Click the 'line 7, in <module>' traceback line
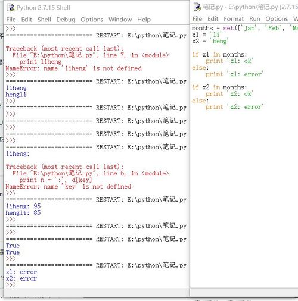Viewport: 298px width, 301px height. click(x=91, y=55)
